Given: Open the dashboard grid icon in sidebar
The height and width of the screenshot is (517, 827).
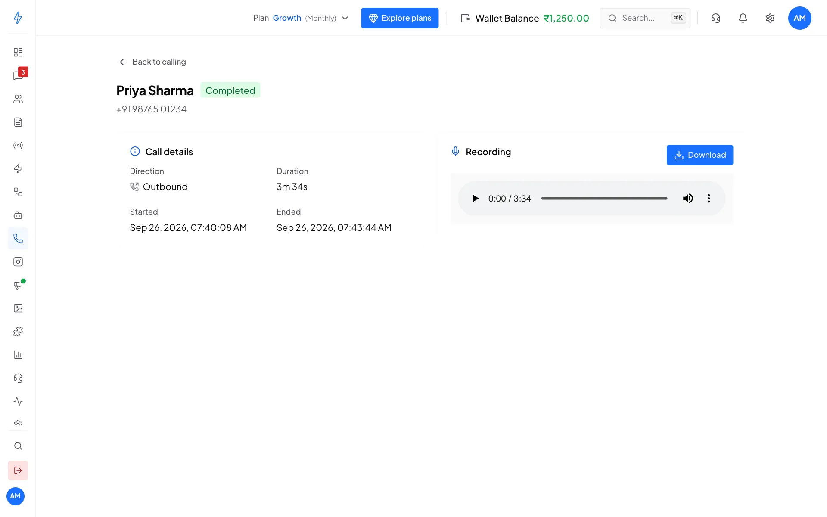Looking at the screenshot, I should click(18, 53).
